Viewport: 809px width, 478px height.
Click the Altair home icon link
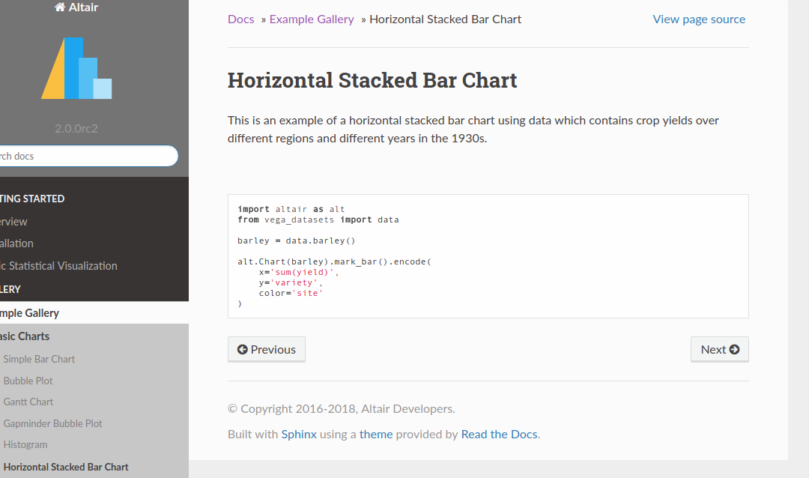[76, 7]
